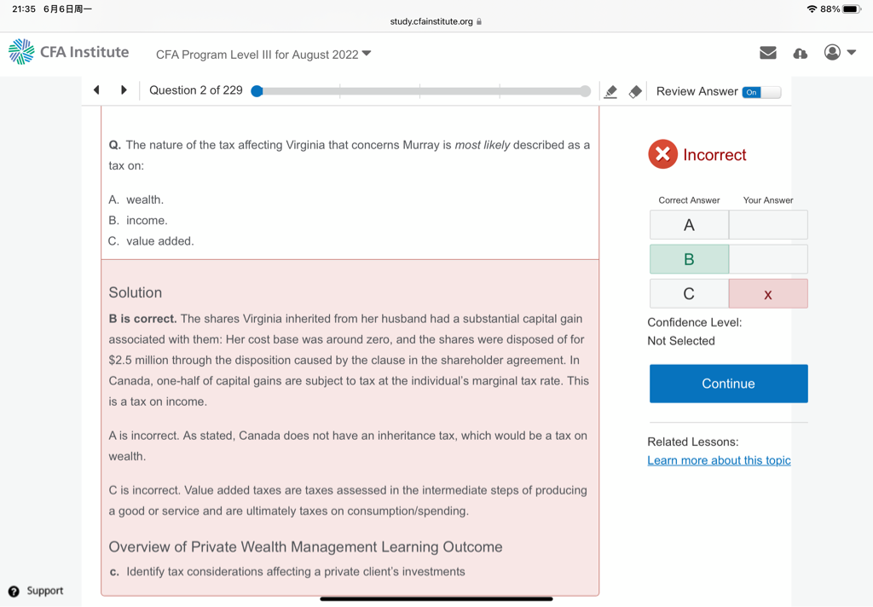Open the user account profile icon

pos(832,53)
